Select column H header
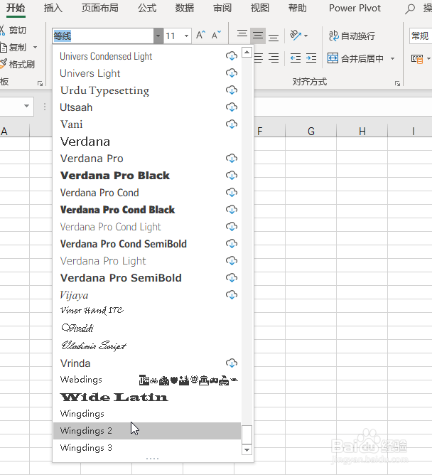This screenshot has height=475, width=432. click(x=362, y=131)
